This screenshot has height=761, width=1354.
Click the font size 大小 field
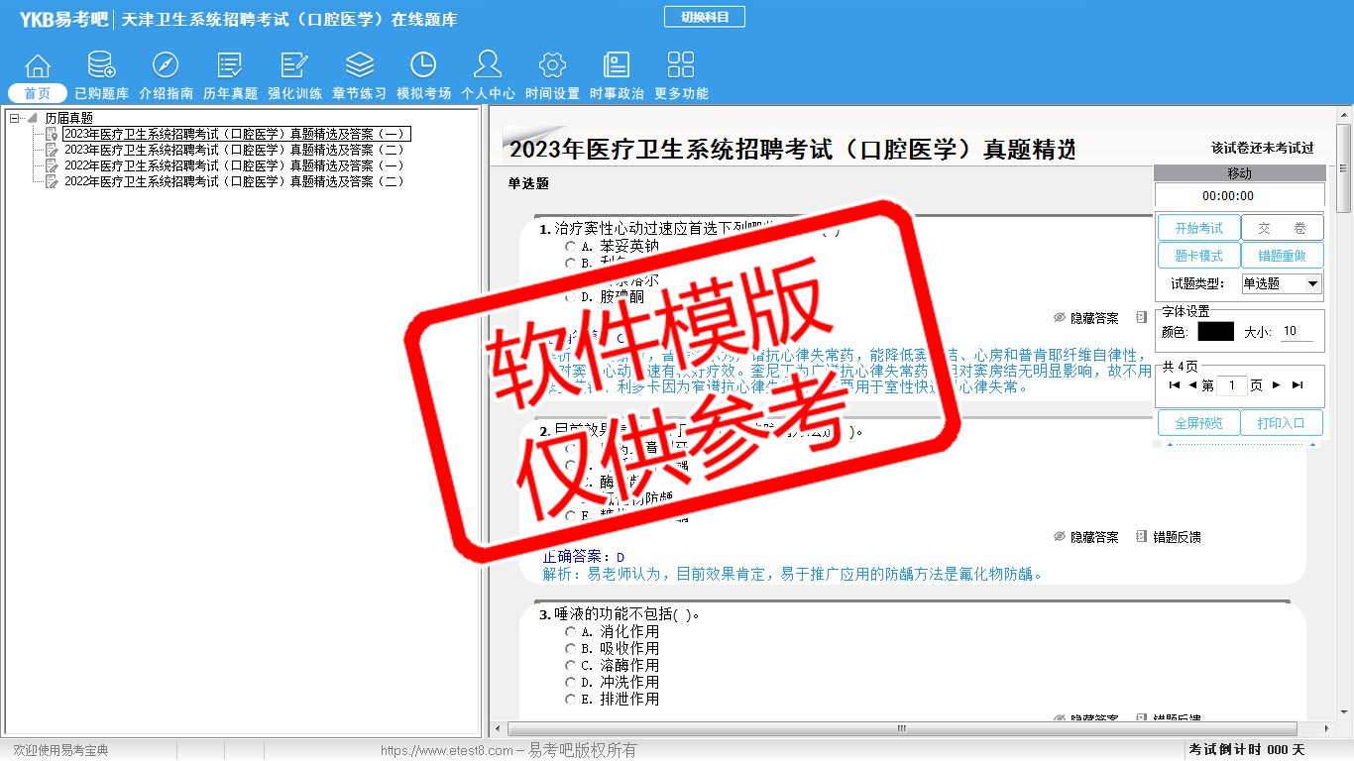click(x=1298, y=332)
